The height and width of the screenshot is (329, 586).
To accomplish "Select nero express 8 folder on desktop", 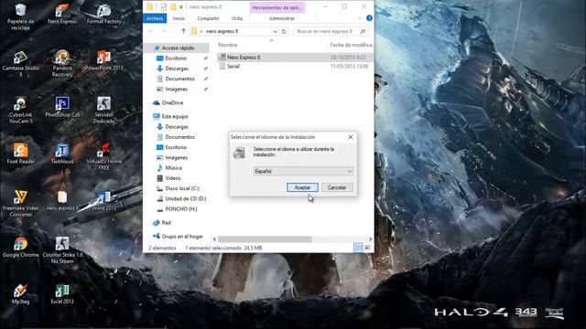I will [62, 201].
